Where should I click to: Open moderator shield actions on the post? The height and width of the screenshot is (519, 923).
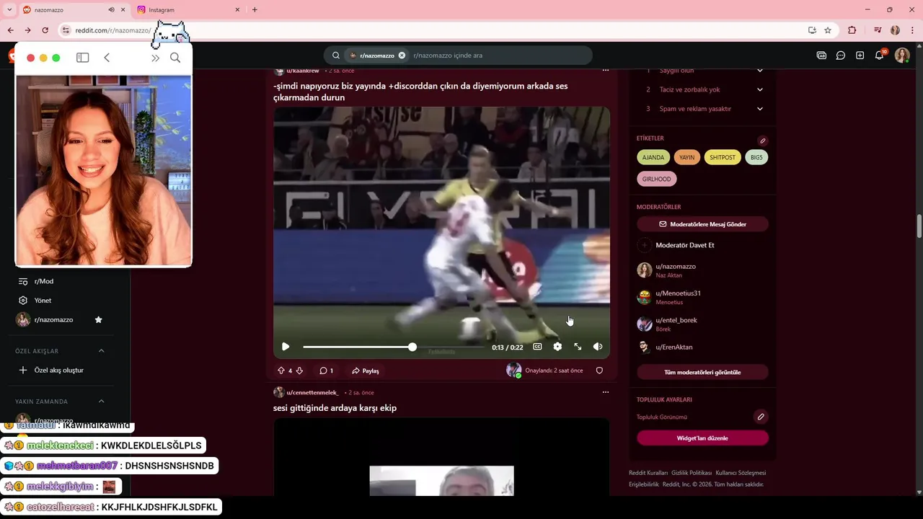tap(599, 371)
